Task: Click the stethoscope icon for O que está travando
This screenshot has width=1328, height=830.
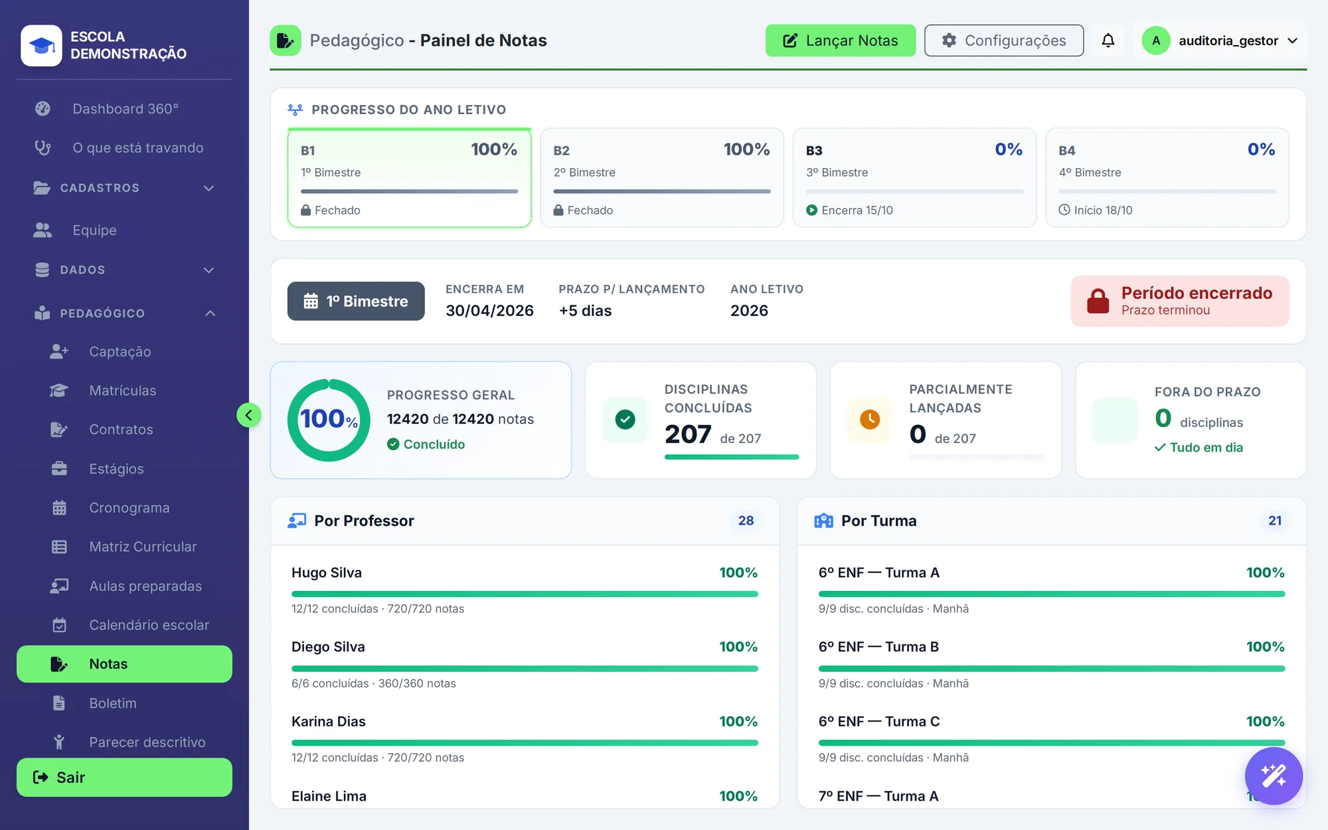Action: [42, 147]
